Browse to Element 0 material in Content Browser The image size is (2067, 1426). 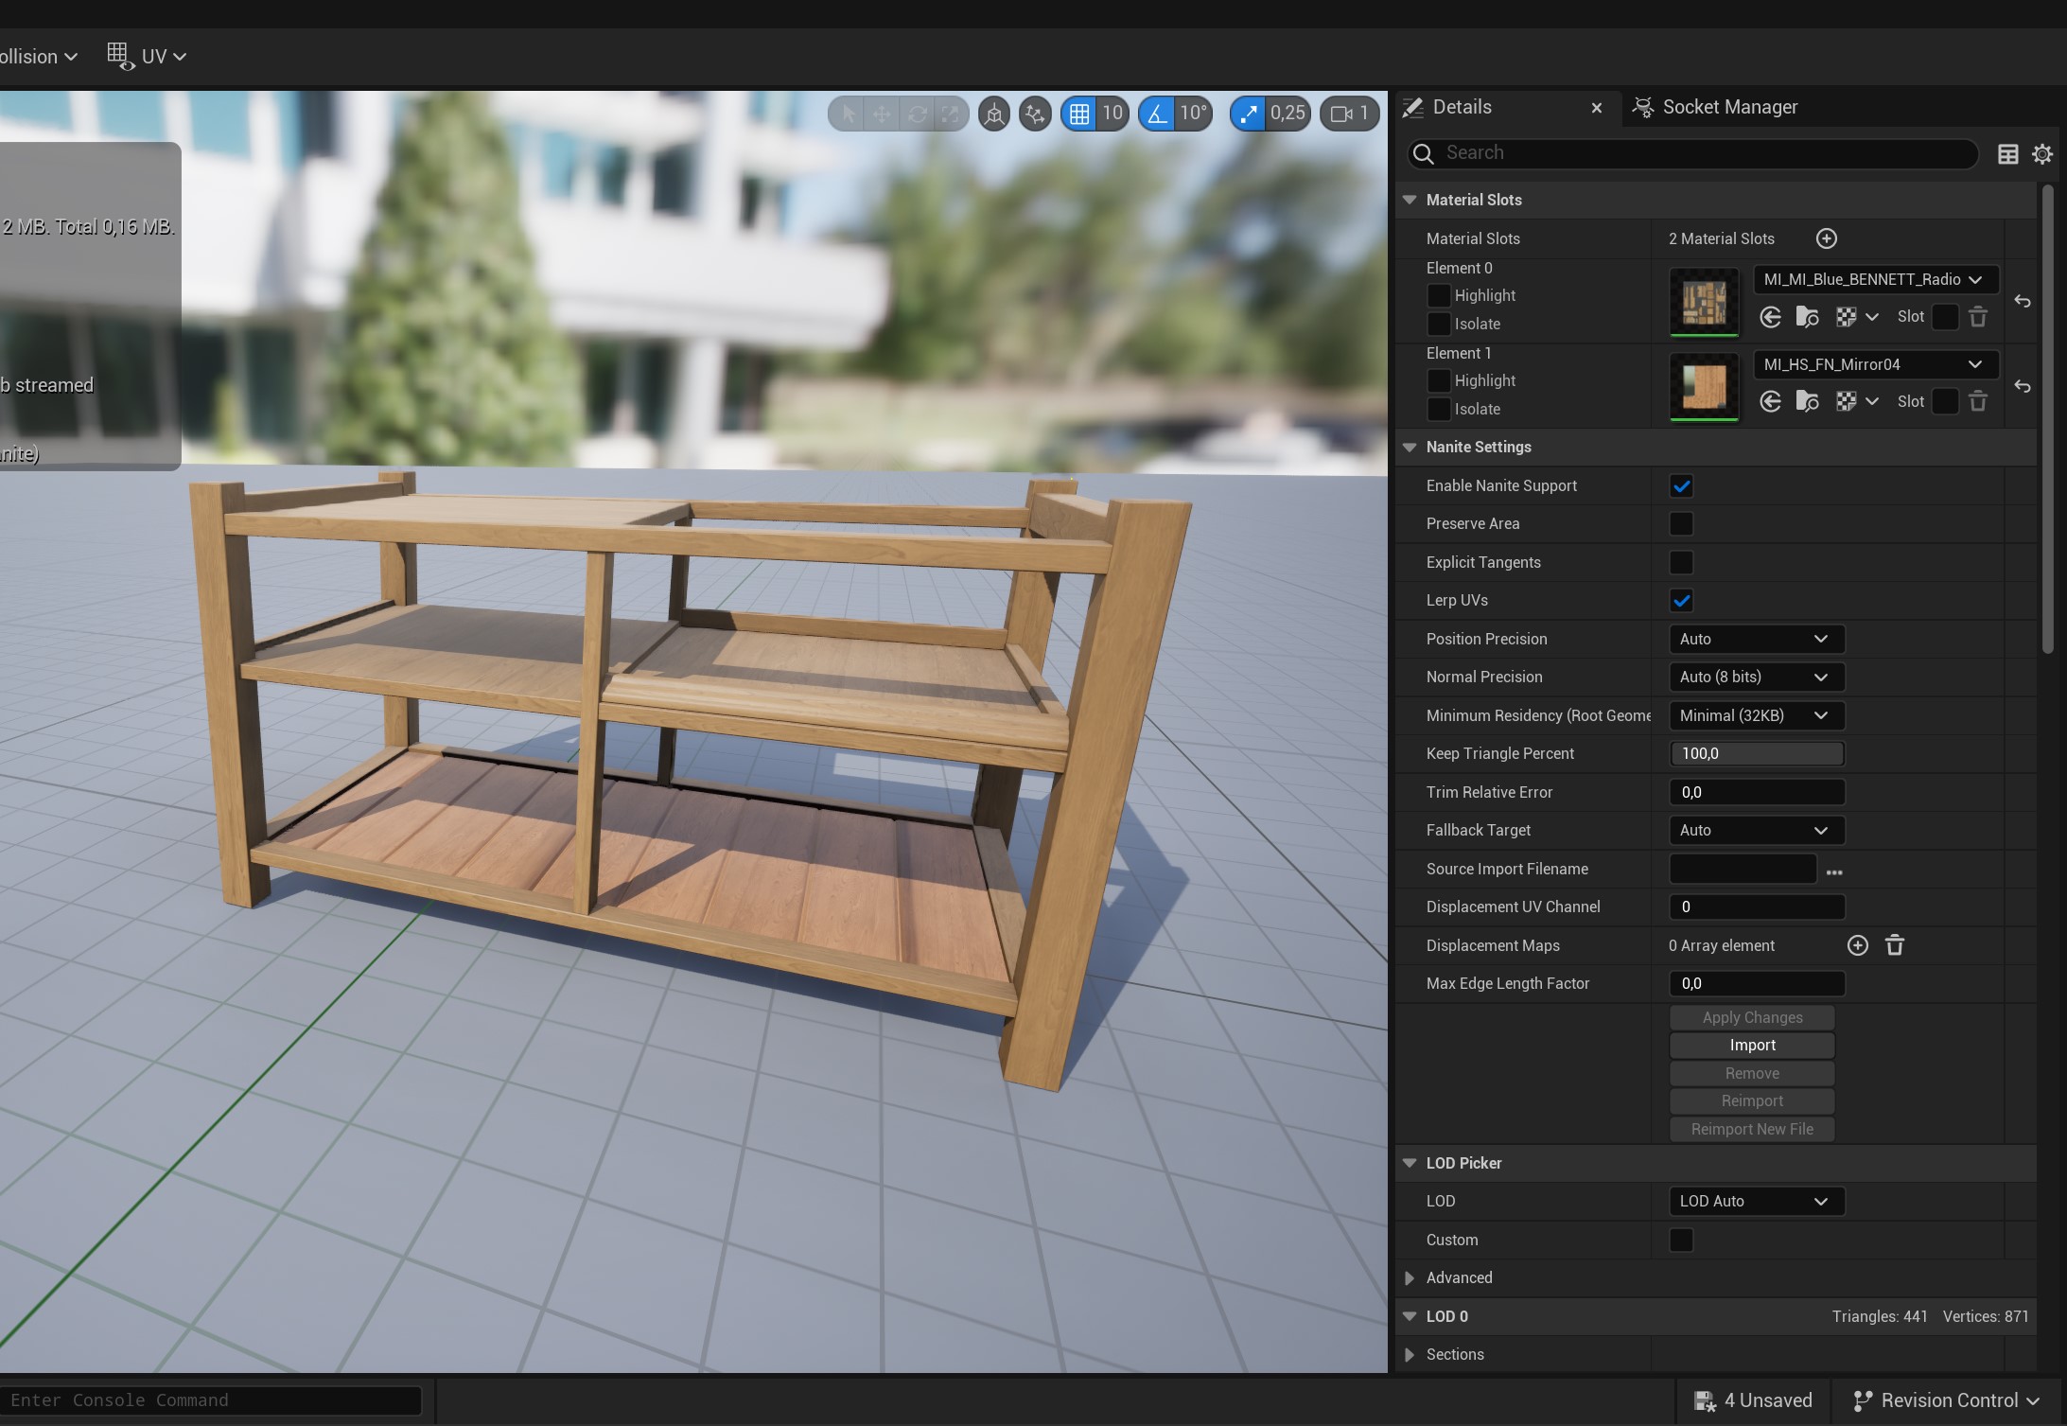1807,317
